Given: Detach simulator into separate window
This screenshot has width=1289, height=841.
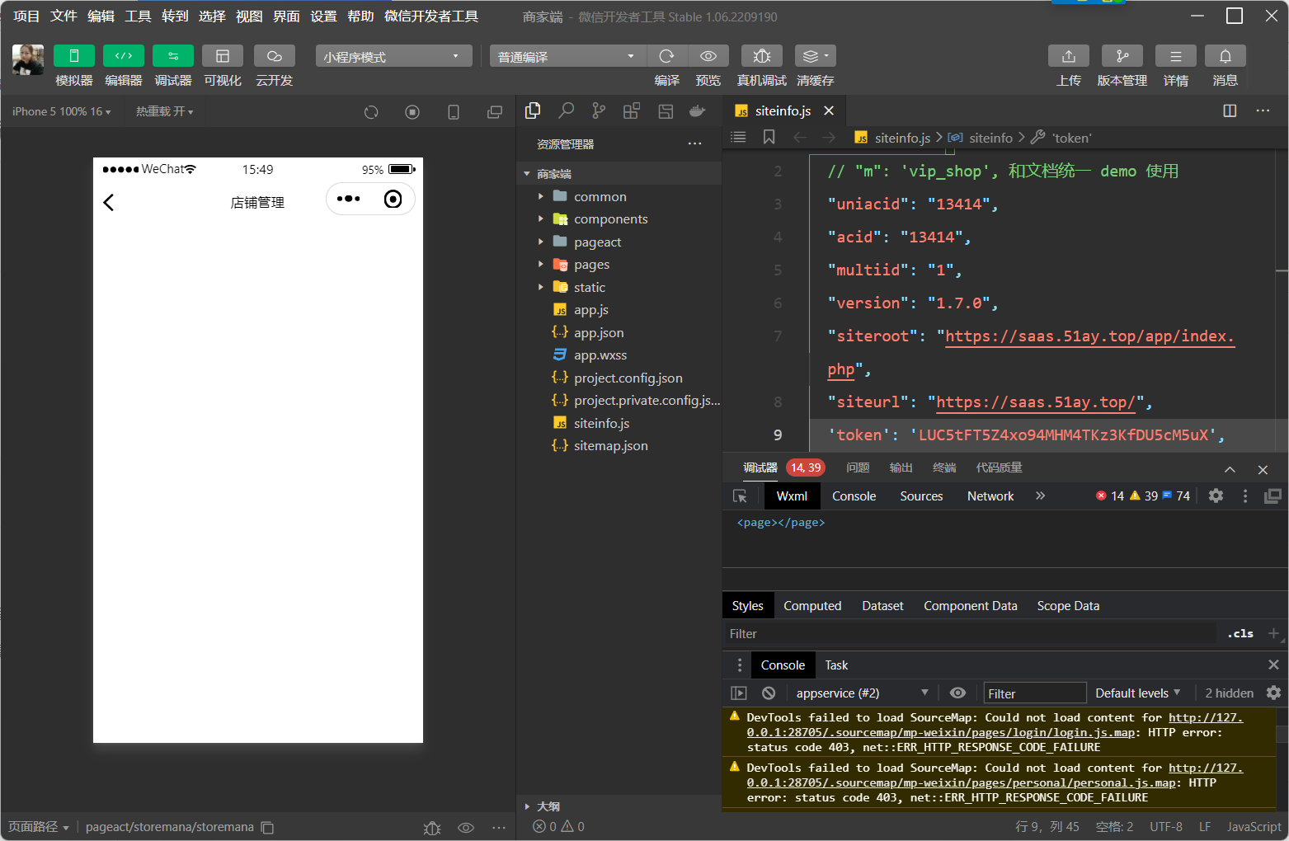Looking at the screenshot, I should [495, 112].
